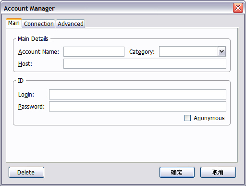Screen dimensions: 246x186
Task: Click the Delete button
Action: 26,173
